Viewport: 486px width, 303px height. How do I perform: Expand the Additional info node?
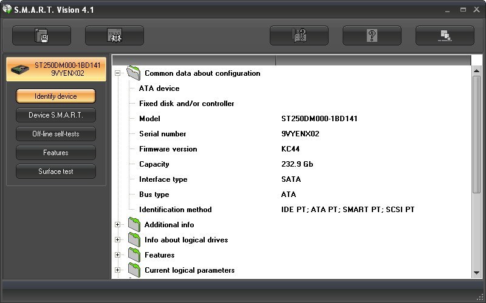tap(118, 225)
